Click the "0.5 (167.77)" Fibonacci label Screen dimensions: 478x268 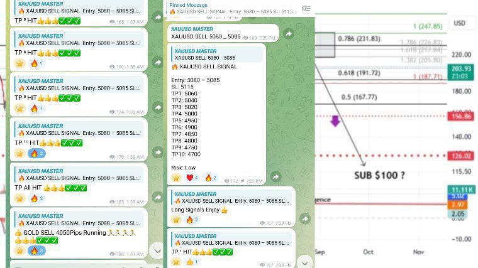[x=359, y=97]
